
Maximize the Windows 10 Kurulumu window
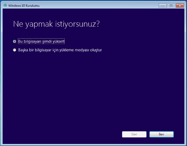pos(171,6)
